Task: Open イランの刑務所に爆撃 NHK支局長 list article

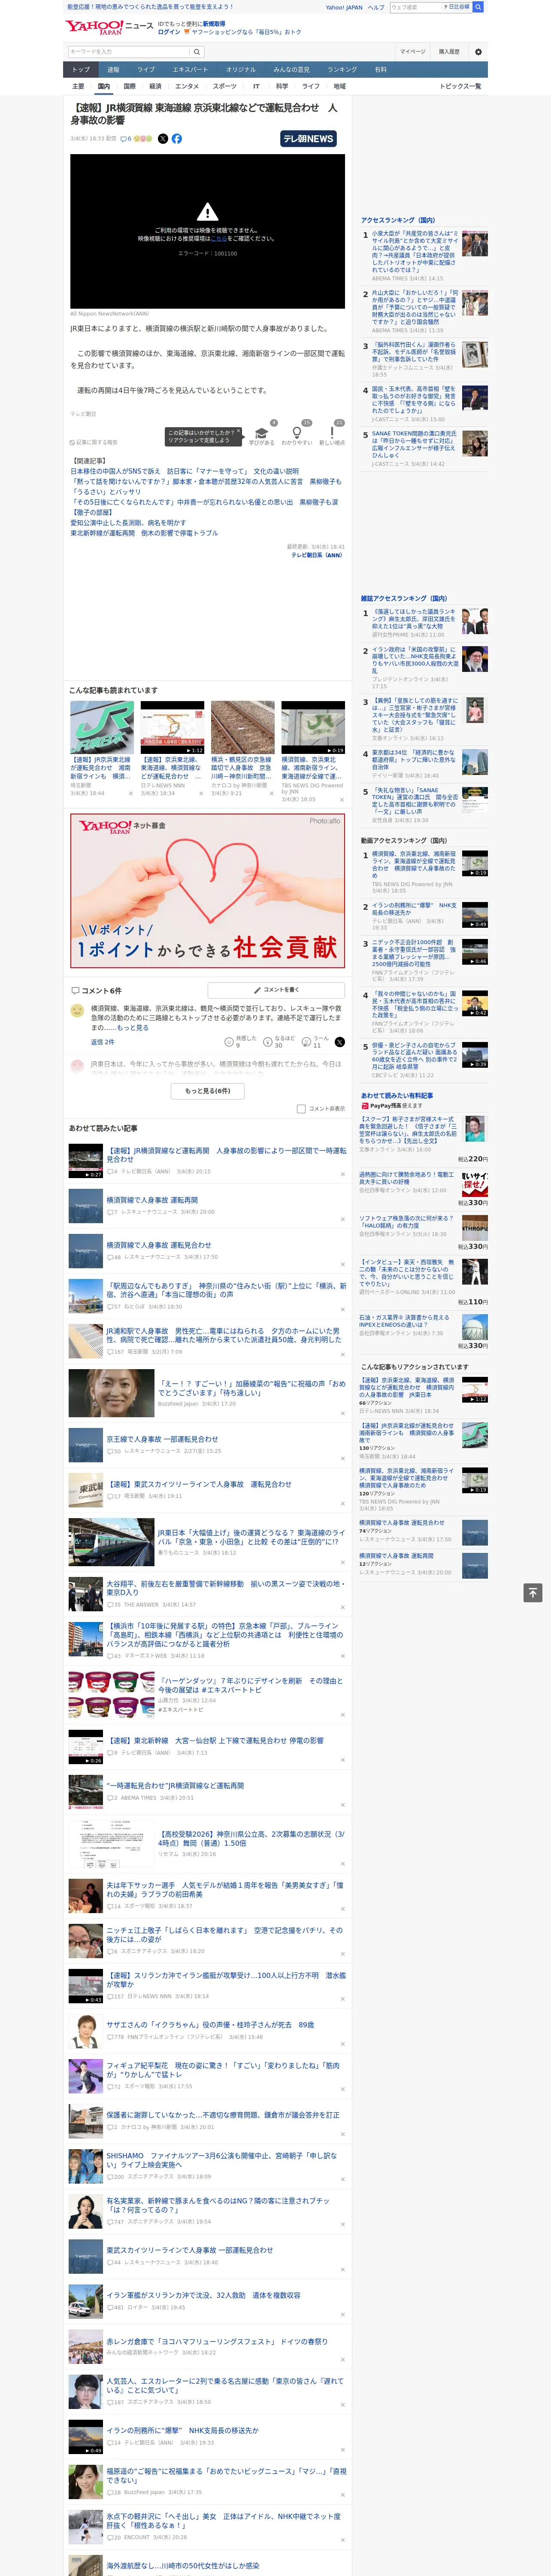Action: point(183,2430)
